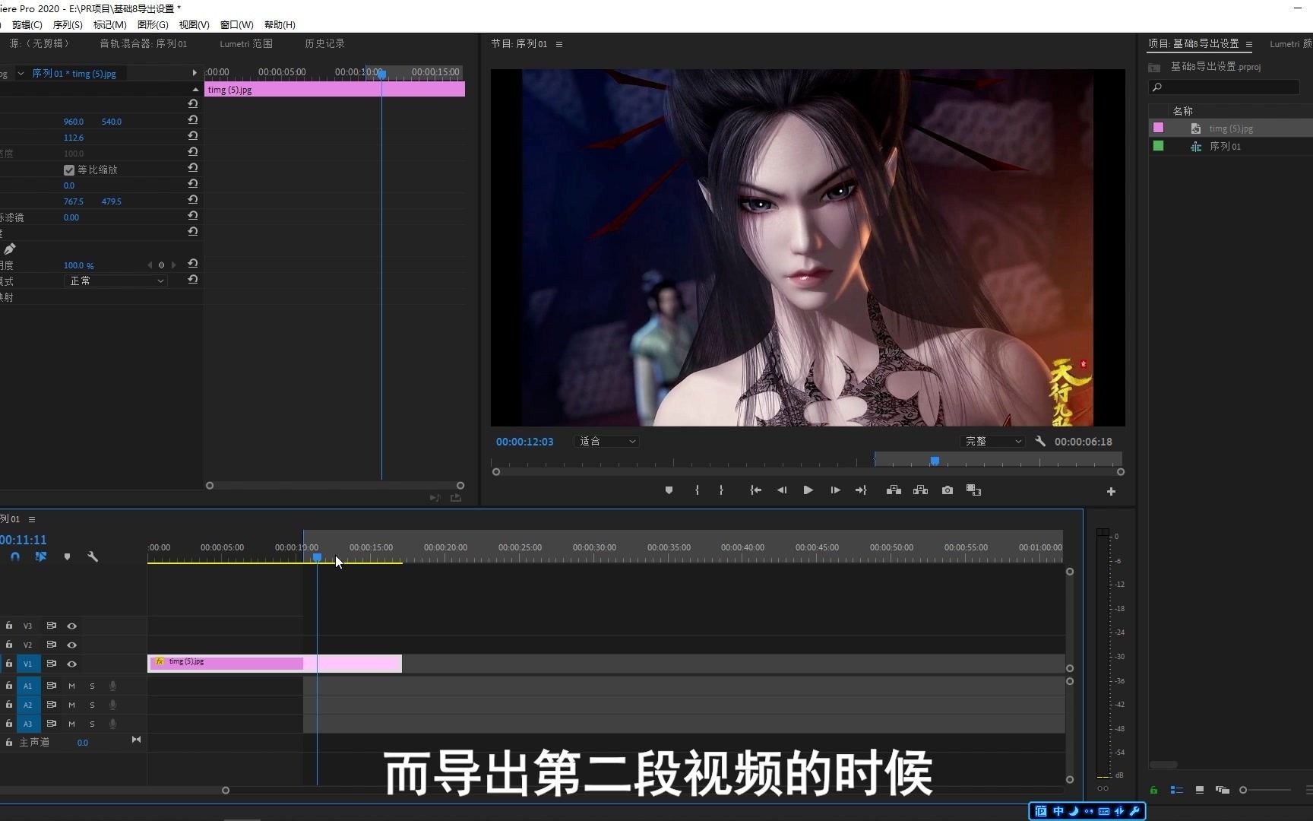Select the timg (5).jpg clip on V1

(x=274, y=663)
